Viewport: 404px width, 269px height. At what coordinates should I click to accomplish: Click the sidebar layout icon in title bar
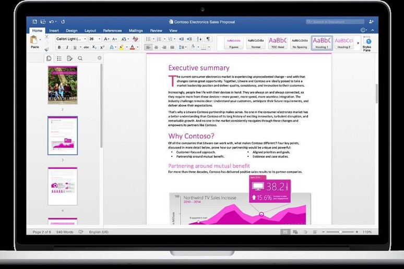click(34, 22)
